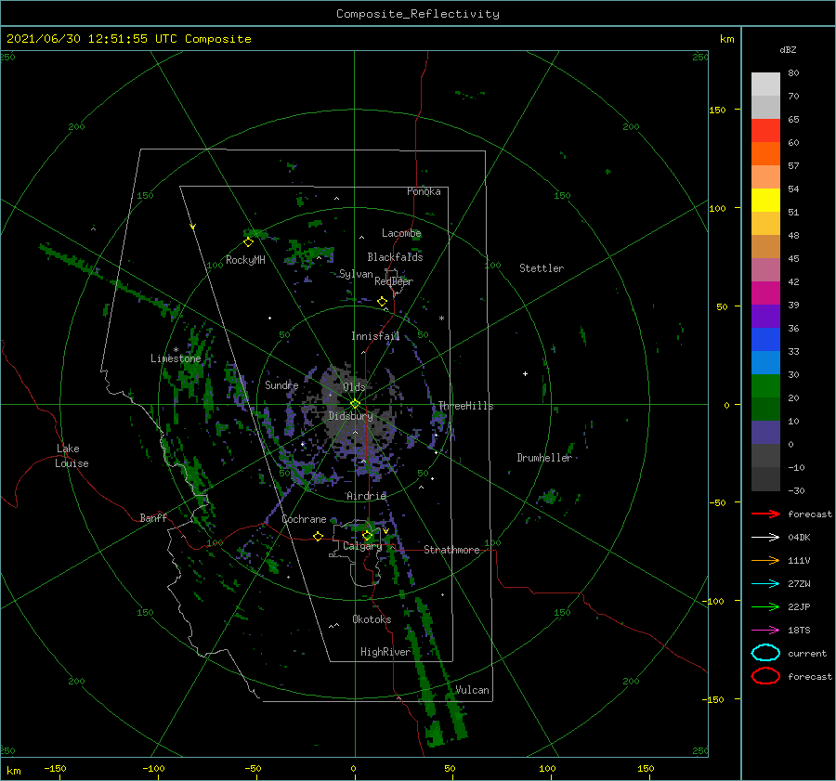Click the white asterisk marker east of Innisfail
The width and height of the screenshot is (836, 781).
[x=441, y=319]
